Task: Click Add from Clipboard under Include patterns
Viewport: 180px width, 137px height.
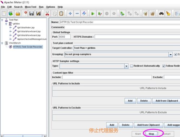Action: coord(167,101)
